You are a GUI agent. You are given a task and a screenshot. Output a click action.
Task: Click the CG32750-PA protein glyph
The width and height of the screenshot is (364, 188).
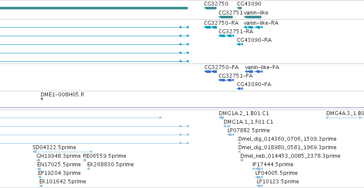(x=210, y=72)
